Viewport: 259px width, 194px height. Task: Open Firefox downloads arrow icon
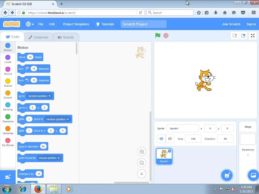coord(215,13)
